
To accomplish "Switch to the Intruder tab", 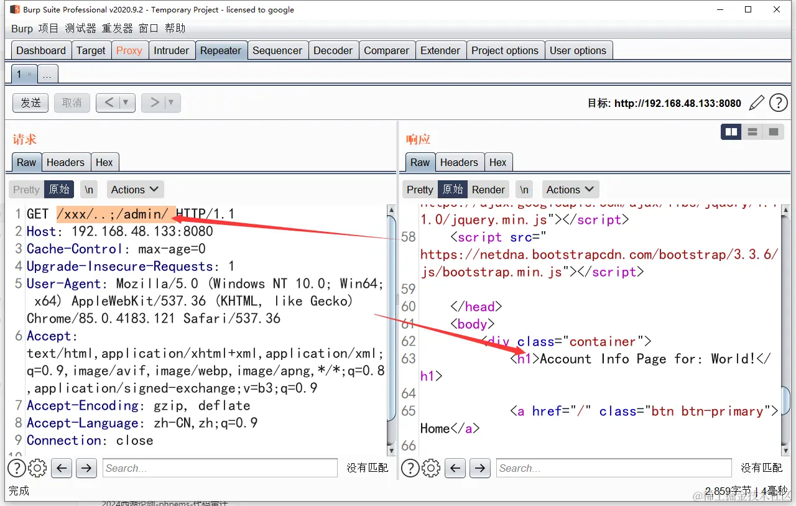I will coord(171,50).
